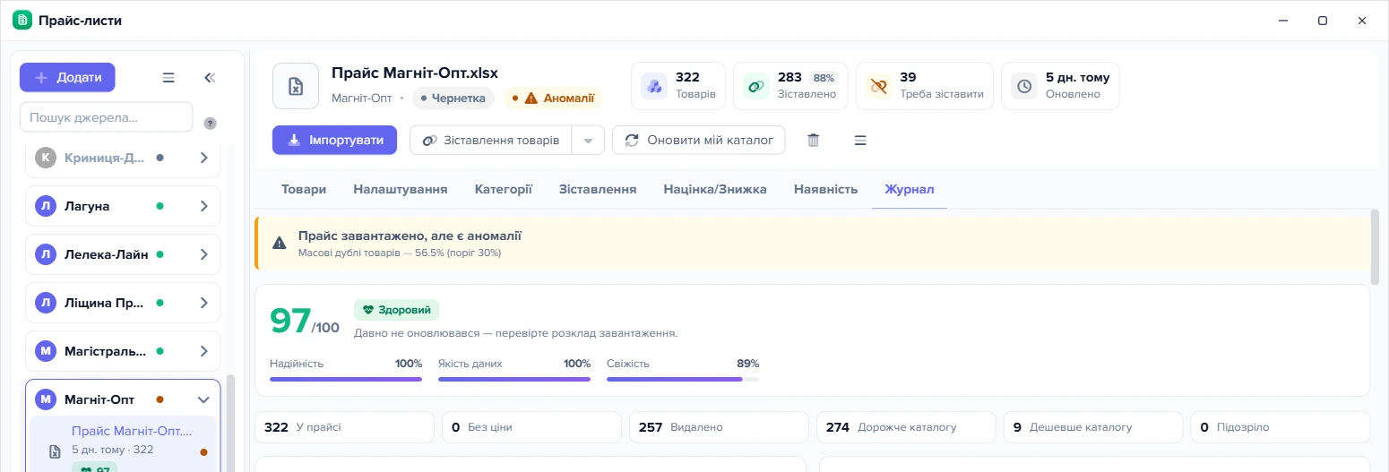Click the Чернетка status badge
Screen dimensions: 1389x472
pos(453,98)
